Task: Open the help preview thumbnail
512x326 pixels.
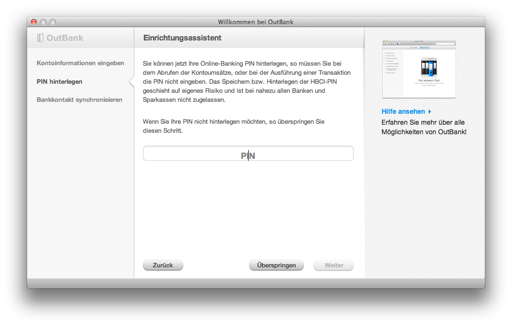Action: (419, 69)
